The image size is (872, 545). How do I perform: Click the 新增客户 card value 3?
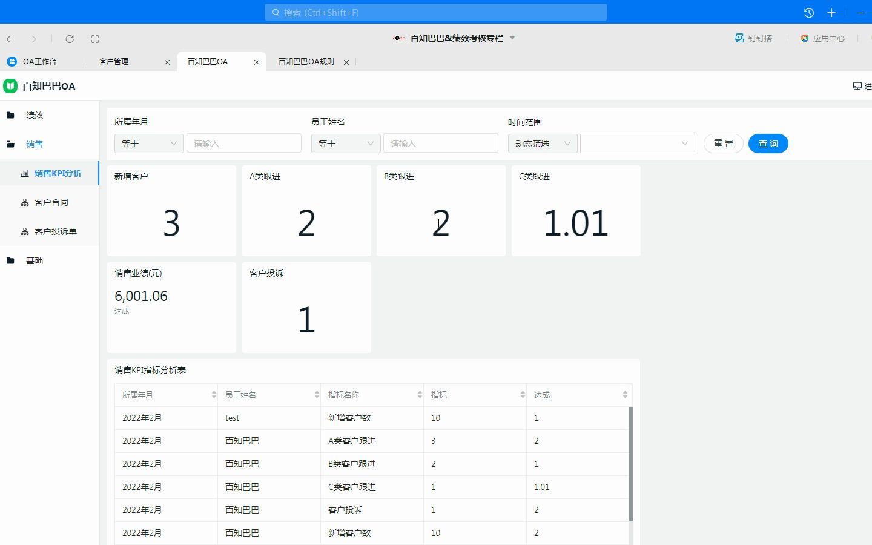click(171, 223)
